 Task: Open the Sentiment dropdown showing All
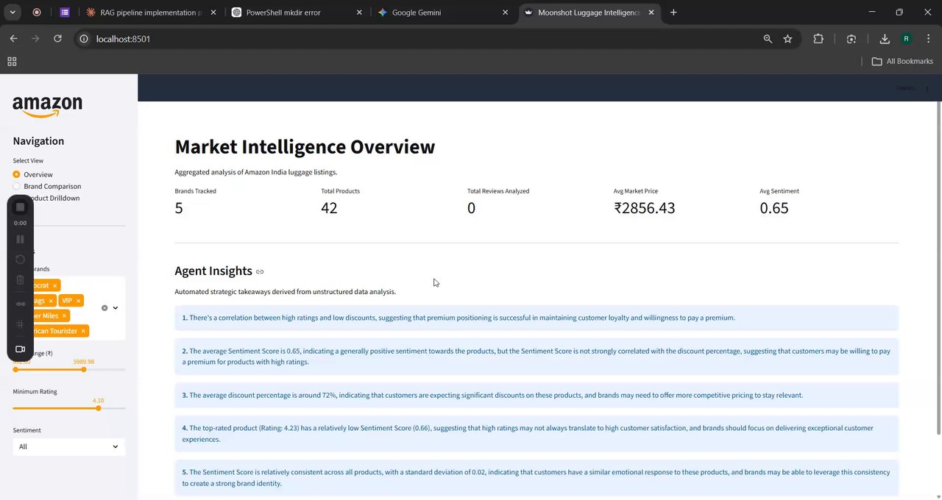click(x=68, y=446)
